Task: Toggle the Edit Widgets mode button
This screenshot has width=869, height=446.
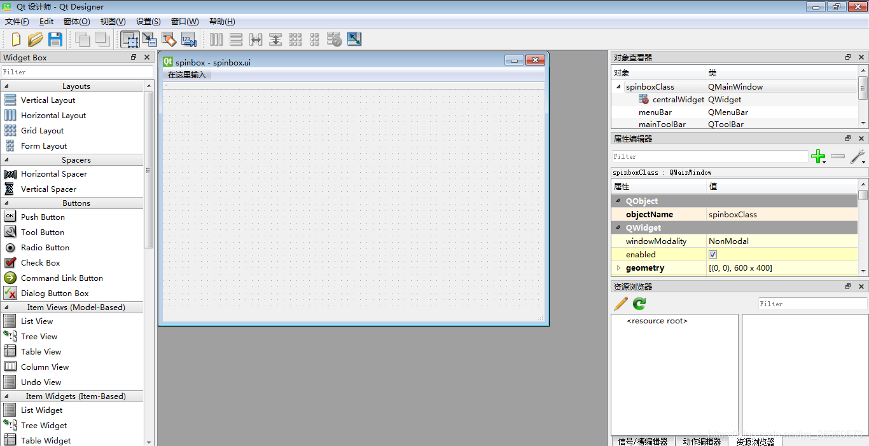Action: pyautogui.click(x=130, y=39)
